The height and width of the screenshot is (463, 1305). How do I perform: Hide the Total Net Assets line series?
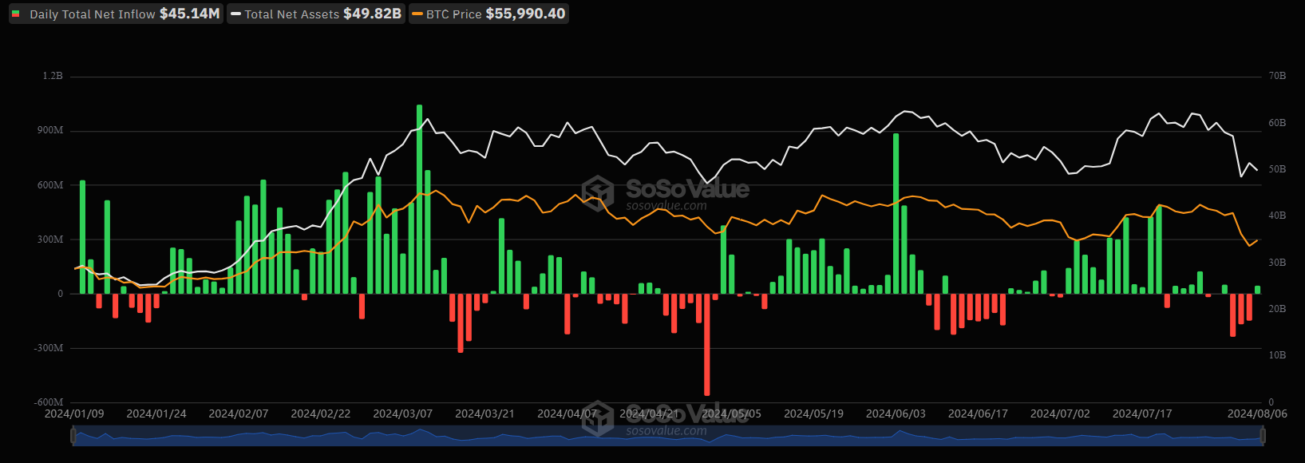click(316, 14)
